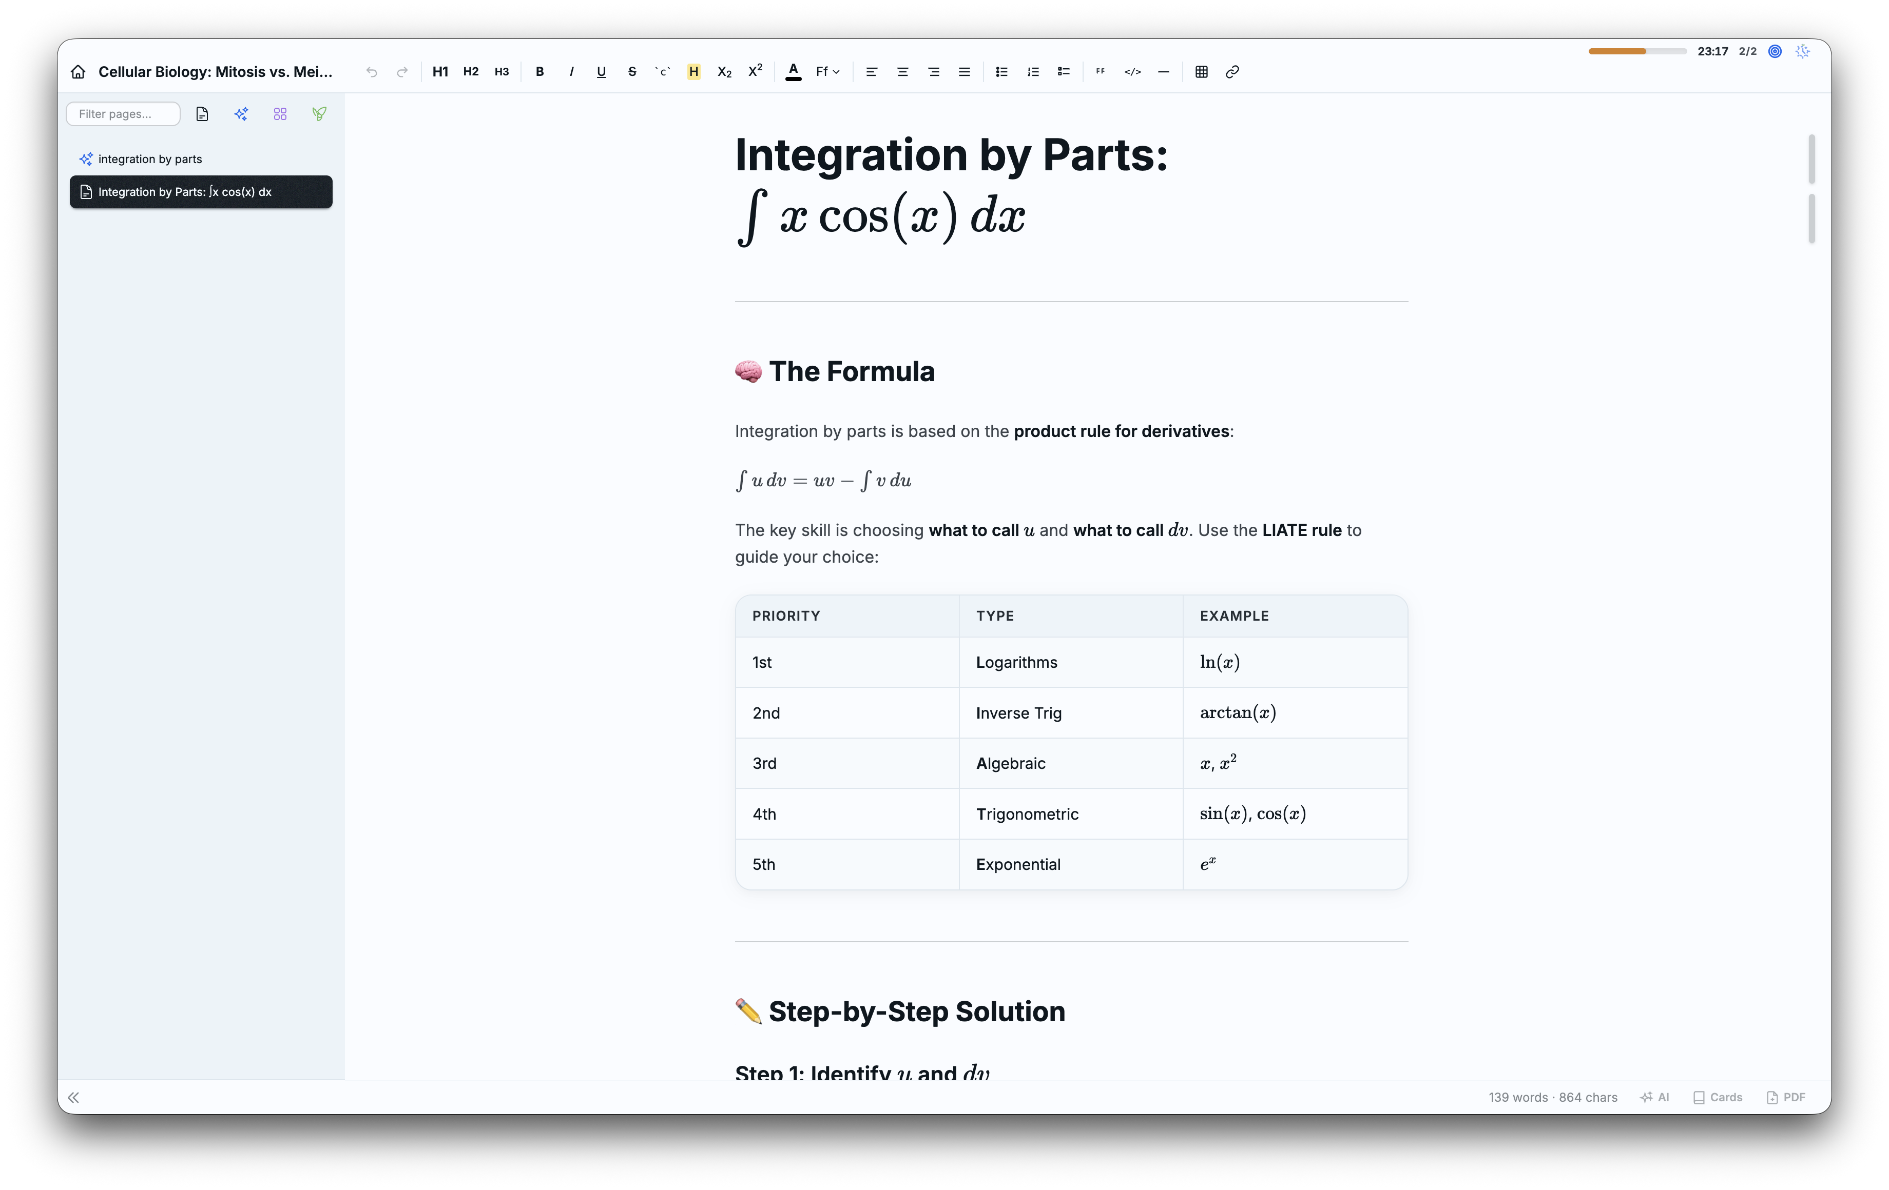Click the document scrollbar's upper thumb
Viewport: 1889px width, 1190px height.
[1811, 159]
